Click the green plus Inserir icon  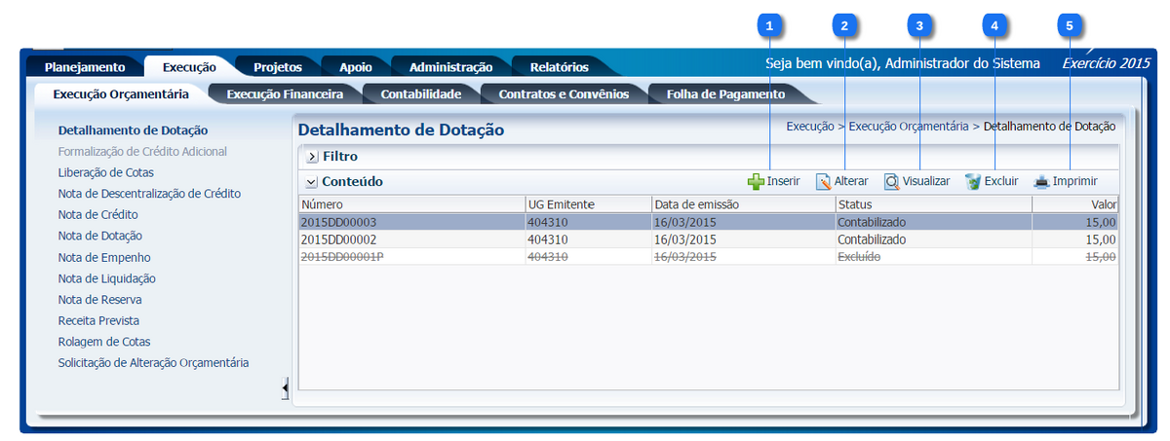click(756, 181)
